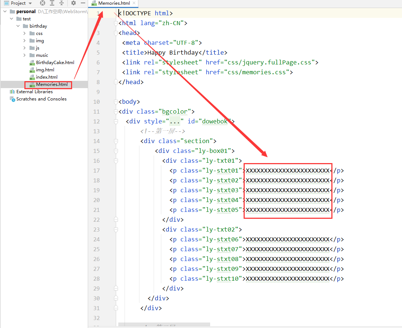402x328 pixels.
Task: Expand the js folder
Action: 24,48
